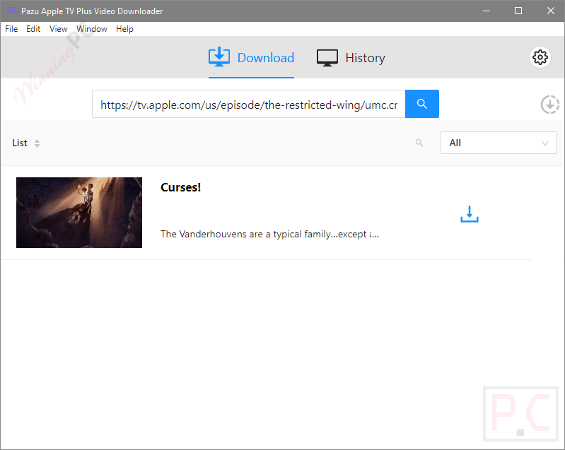This screenshot has height=450, width=565.
Task: Open the View menu
Action: click(x=59, y=29)
